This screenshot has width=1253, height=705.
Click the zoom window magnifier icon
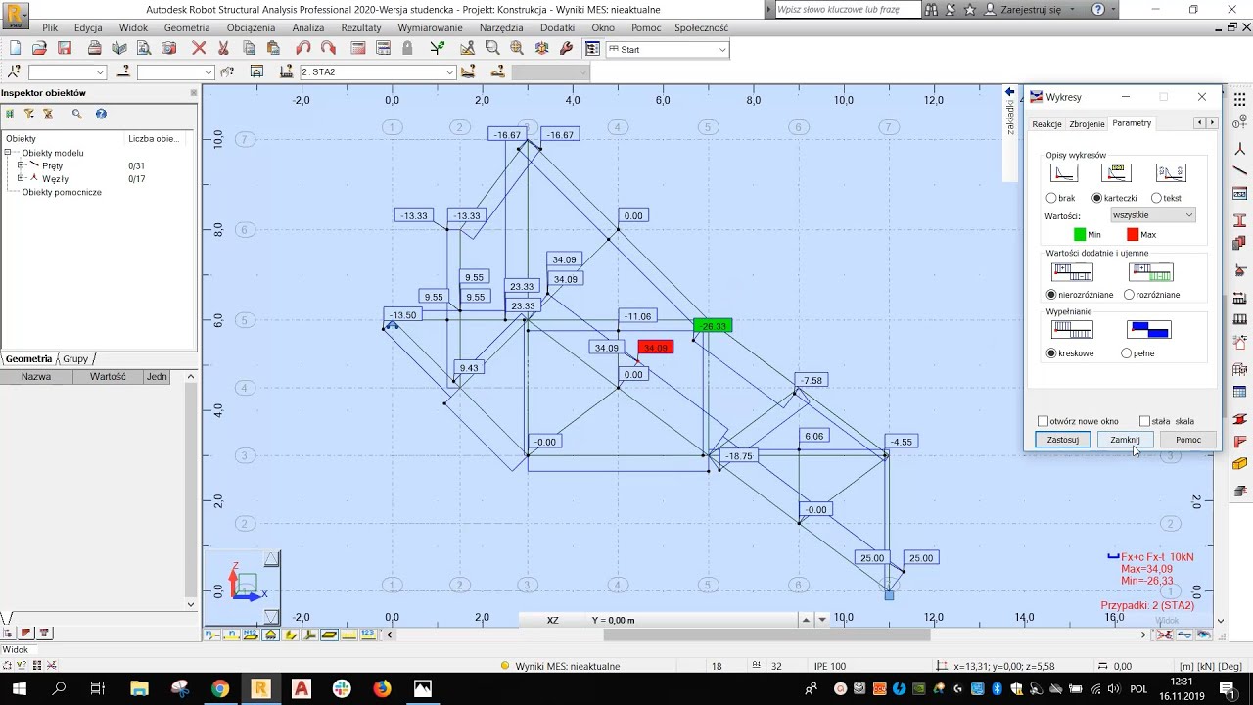pyautogui.click(x=492, y=48)
